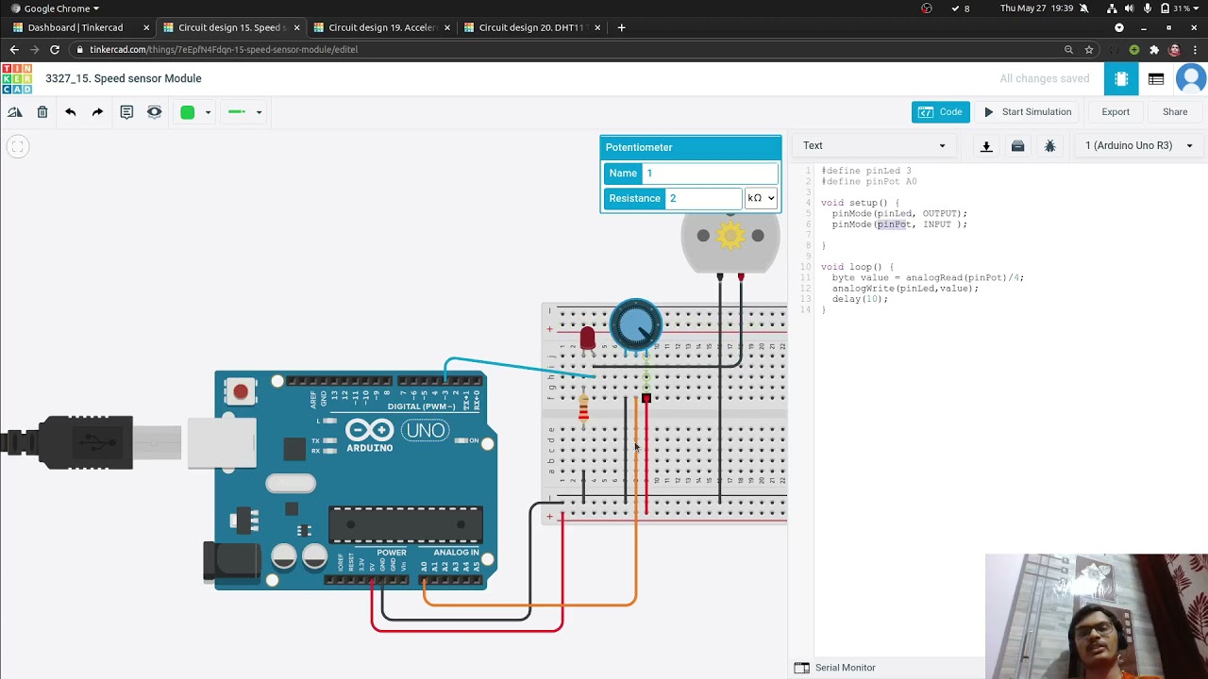Screen dimensions: 1208x679
Task: Start the simulation
Action: (x=1028, y=112)
